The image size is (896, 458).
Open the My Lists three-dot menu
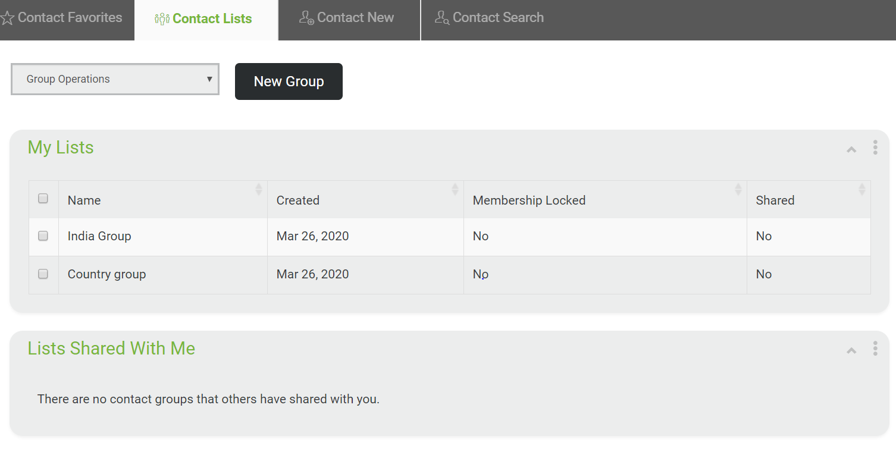(x=875, y=148)
